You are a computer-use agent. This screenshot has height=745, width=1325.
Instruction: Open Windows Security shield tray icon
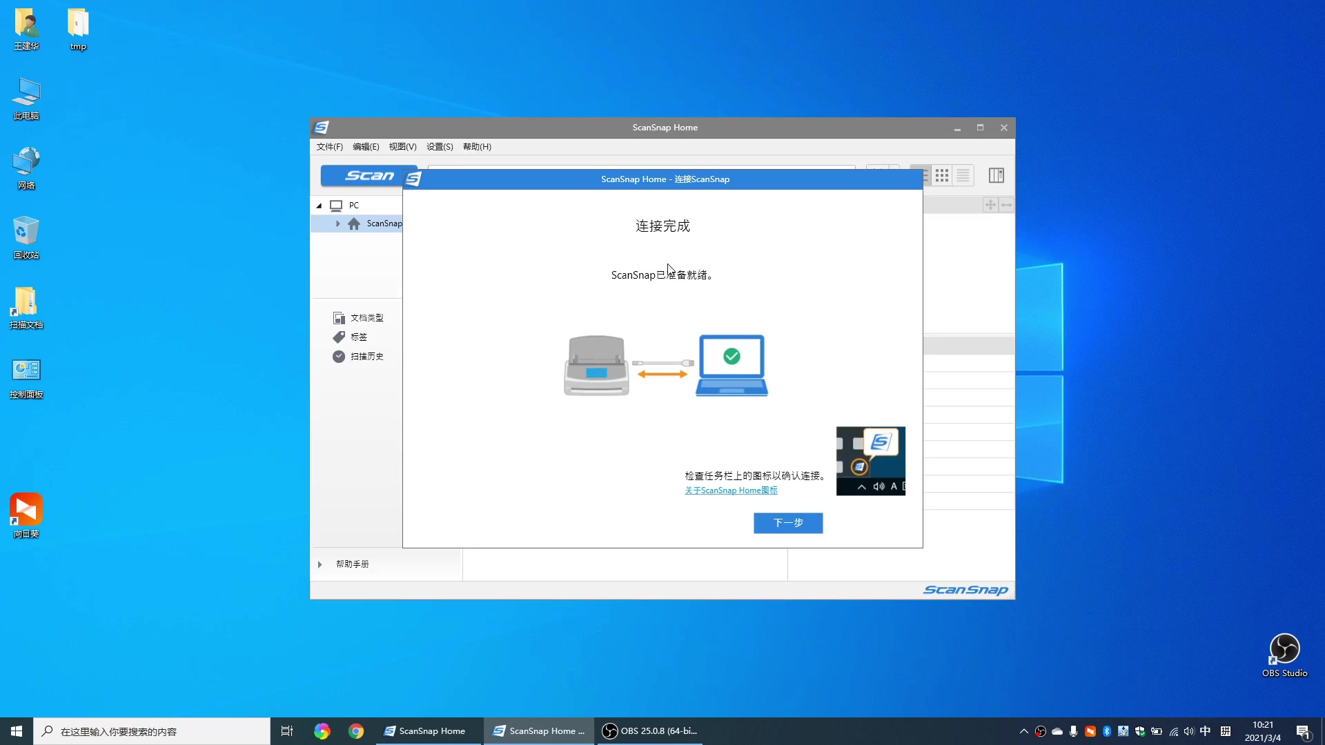[x=1140, y=731]
